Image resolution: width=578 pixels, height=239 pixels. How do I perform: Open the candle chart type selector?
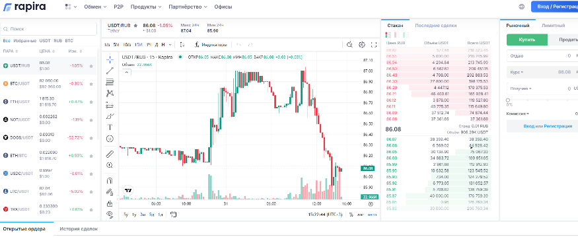click(182, 44)
